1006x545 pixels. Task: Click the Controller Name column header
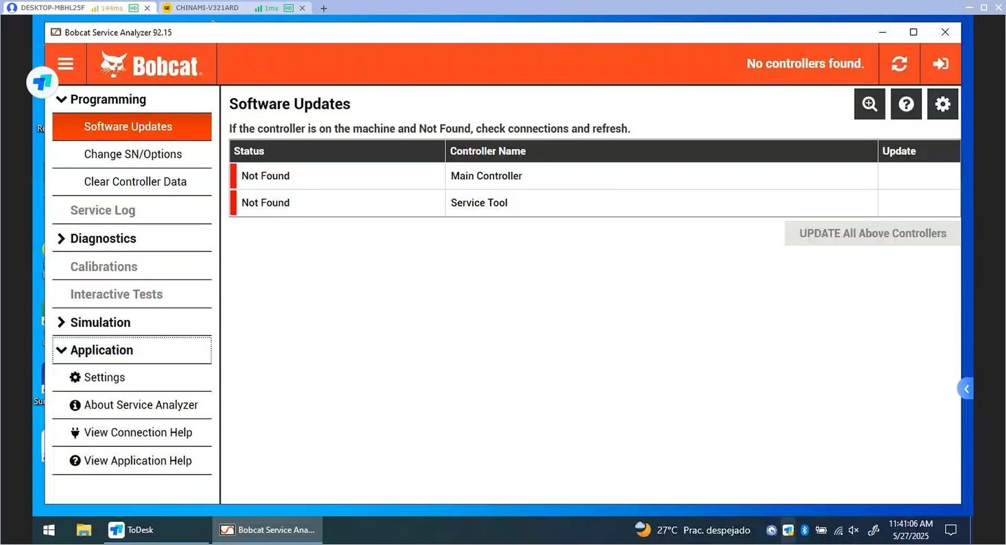[x=661, y=151]
